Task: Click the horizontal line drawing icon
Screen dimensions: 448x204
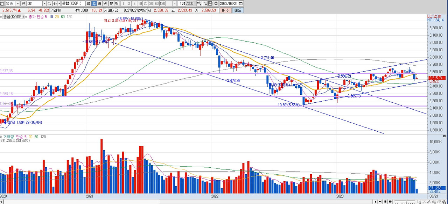Action: click(x=424, y=202)
